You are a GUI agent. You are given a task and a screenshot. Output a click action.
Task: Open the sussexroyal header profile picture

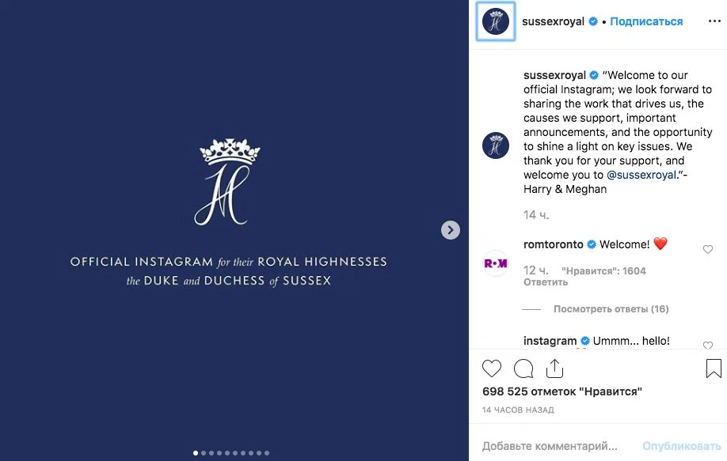click(x=496, y=21)
